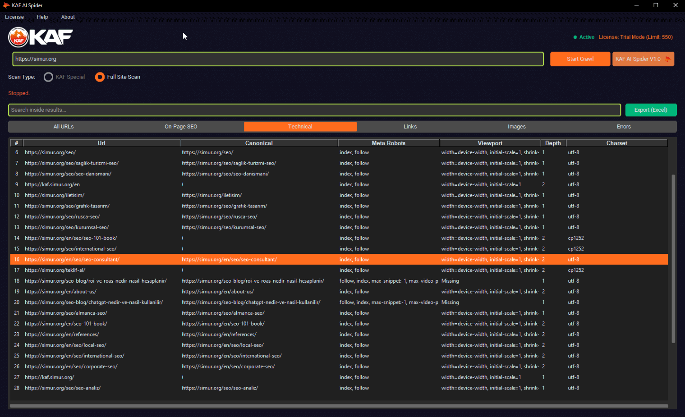
Task: Open the Links tab
Action: point(410,127)
